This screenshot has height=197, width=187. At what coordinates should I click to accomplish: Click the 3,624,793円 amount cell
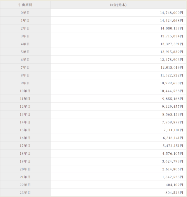pyautogui.click(x=172, y=161)
